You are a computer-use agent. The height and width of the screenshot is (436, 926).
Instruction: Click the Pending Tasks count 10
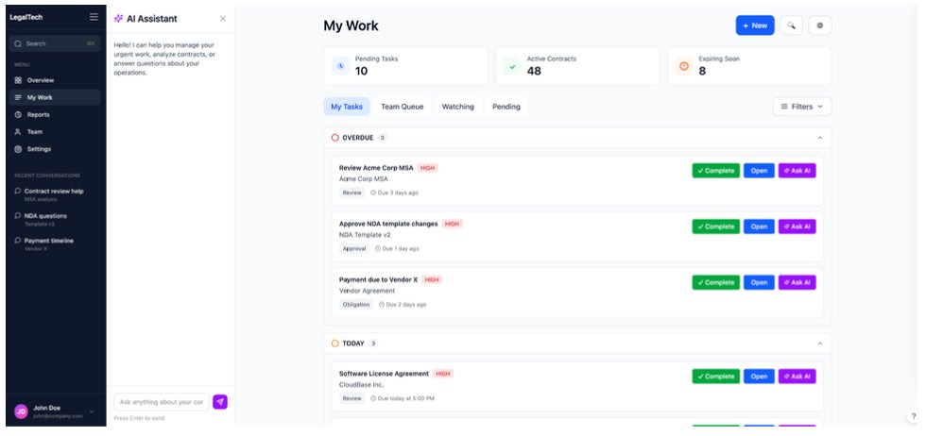coord(361,72)
